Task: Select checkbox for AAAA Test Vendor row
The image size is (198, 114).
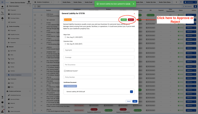Action: pos(35,28)
